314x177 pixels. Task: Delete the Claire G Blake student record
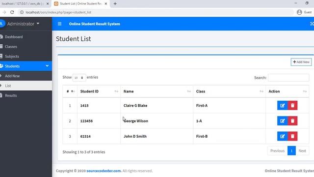(x=292, y=106)
